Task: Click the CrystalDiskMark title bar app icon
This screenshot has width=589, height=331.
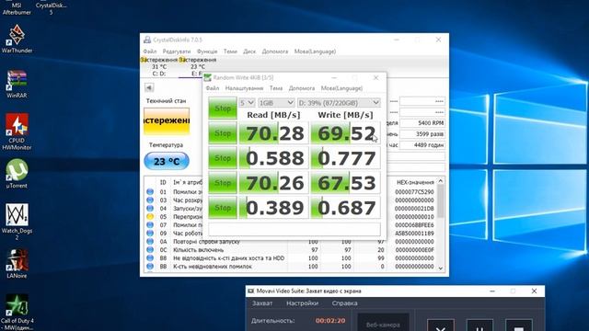Action: (207, 77)
